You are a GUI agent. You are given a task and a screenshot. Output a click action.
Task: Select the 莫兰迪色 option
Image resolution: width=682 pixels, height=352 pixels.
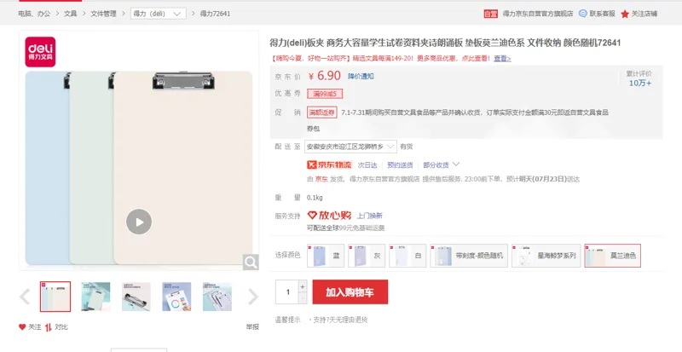tap(612, 256)
